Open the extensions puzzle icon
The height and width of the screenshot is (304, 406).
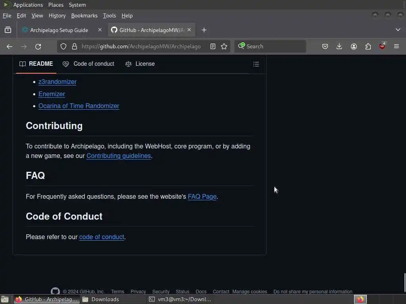[368, 47]
